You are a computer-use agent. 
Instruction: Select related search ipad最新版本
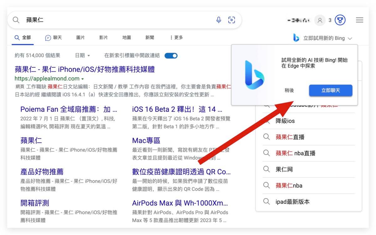293,202
